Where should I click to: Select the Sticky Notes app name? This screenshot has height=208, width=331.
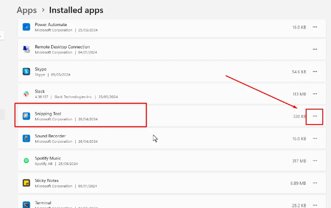pyautogui.click(x=47, y=181)
